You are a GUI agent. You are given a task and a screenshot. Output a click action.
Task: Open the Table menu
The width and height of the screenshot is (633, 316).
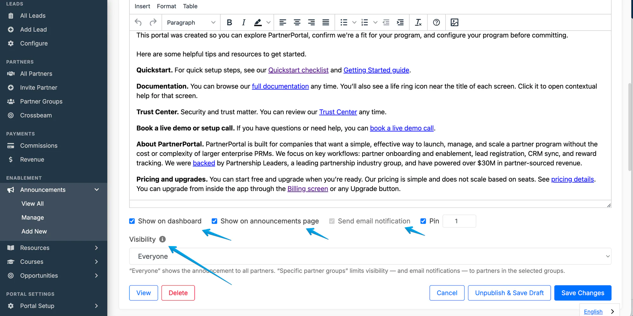190,6
